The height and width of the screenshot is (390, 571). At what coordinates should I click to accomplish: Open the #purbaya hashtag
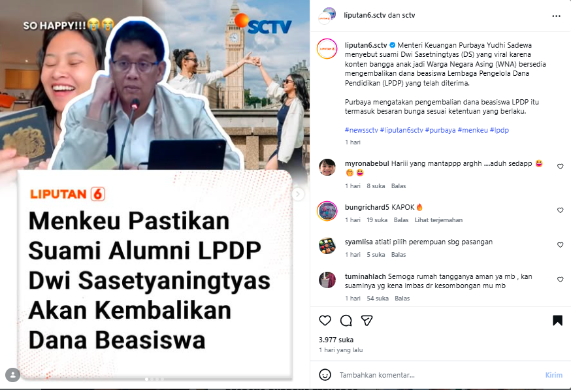(x=440, y=130)
